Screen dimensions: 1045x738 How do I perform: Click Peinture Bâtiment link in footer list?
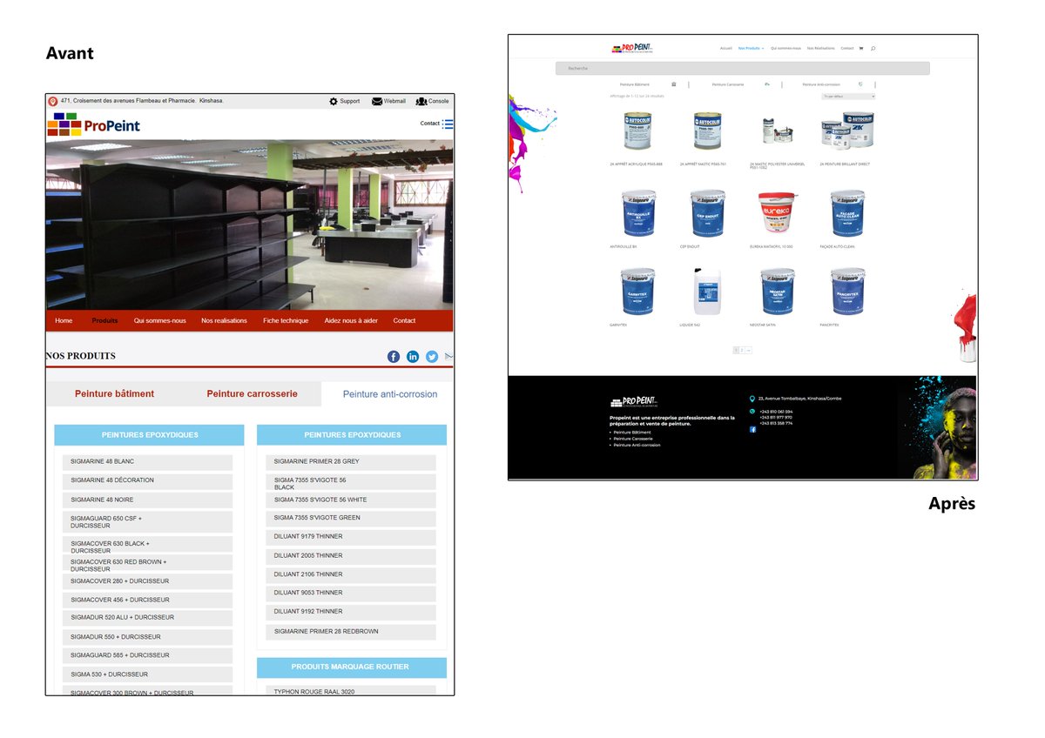(632, 433)
